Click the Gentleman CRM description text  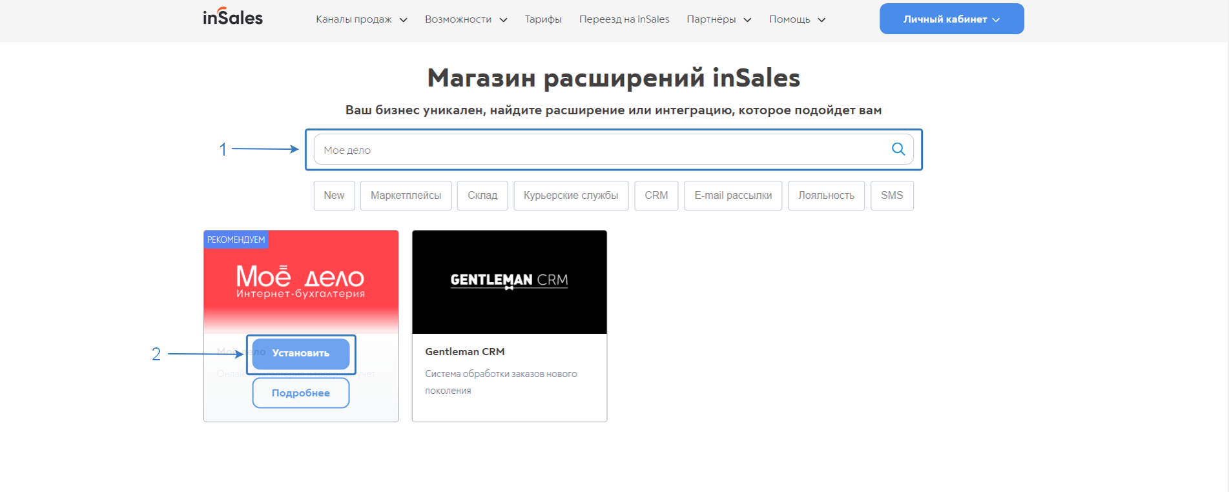(x=501, y=382)
